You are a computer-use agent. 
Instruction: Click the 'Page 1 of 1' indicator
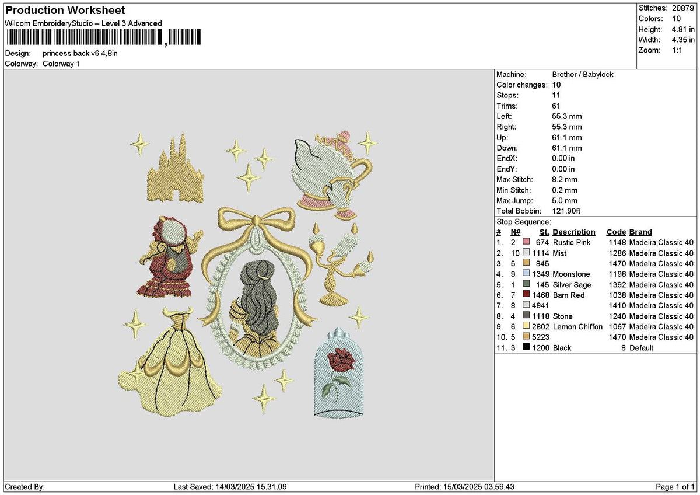click(675, 487)
